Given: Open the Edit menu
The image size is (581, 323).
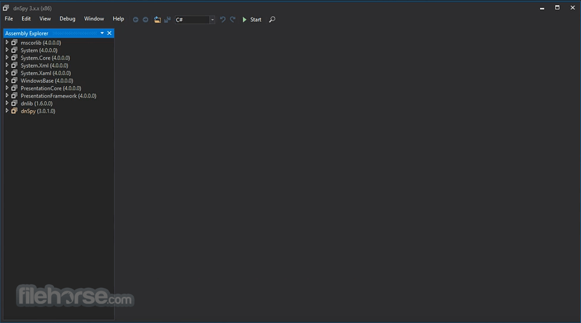Looking at the screenshot, I should tap(26, 19).
